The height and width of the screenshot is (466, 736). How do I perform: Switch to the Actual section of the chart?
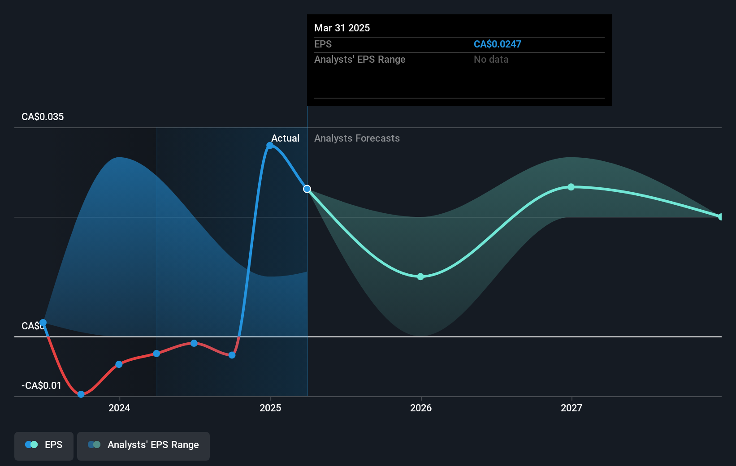[x=286, y=138]
